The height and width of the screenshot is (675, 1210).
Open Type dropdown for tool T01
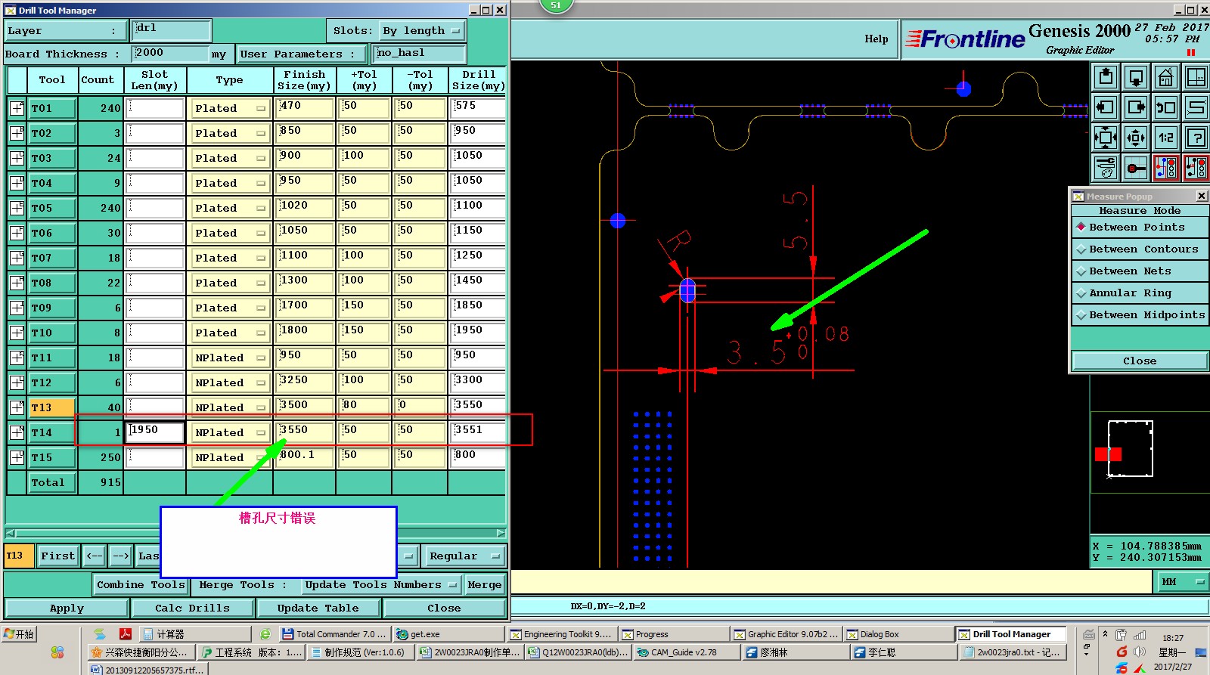231,108
